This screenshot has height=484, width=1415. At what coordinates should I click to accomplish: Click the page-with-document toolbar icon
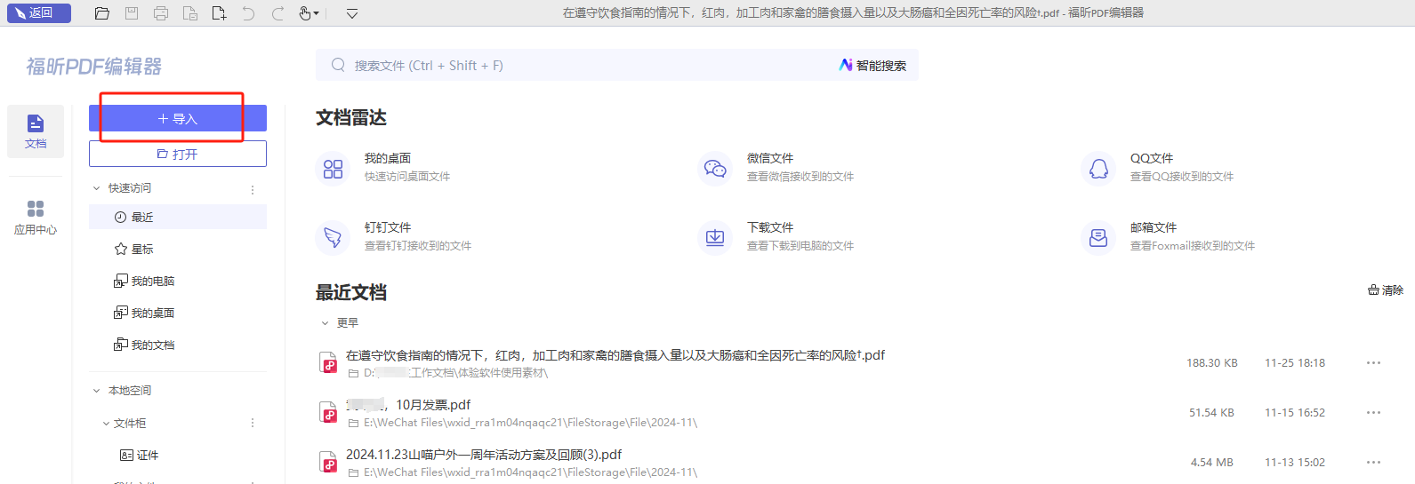click(x=190, y=13)
